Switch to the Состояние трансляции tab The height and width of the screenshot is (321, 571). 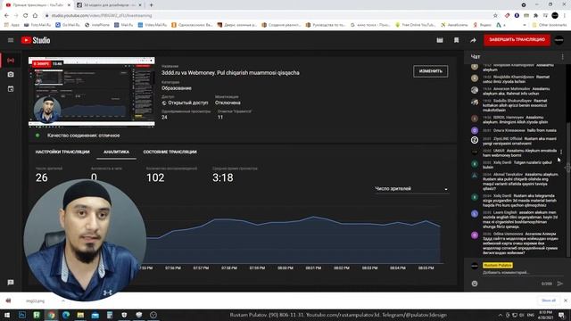pyautogui.click(x=170, y=152)
